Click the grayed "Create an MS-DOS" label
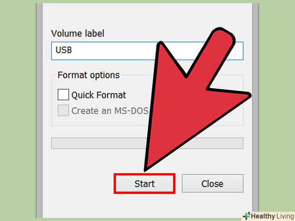 110,110
